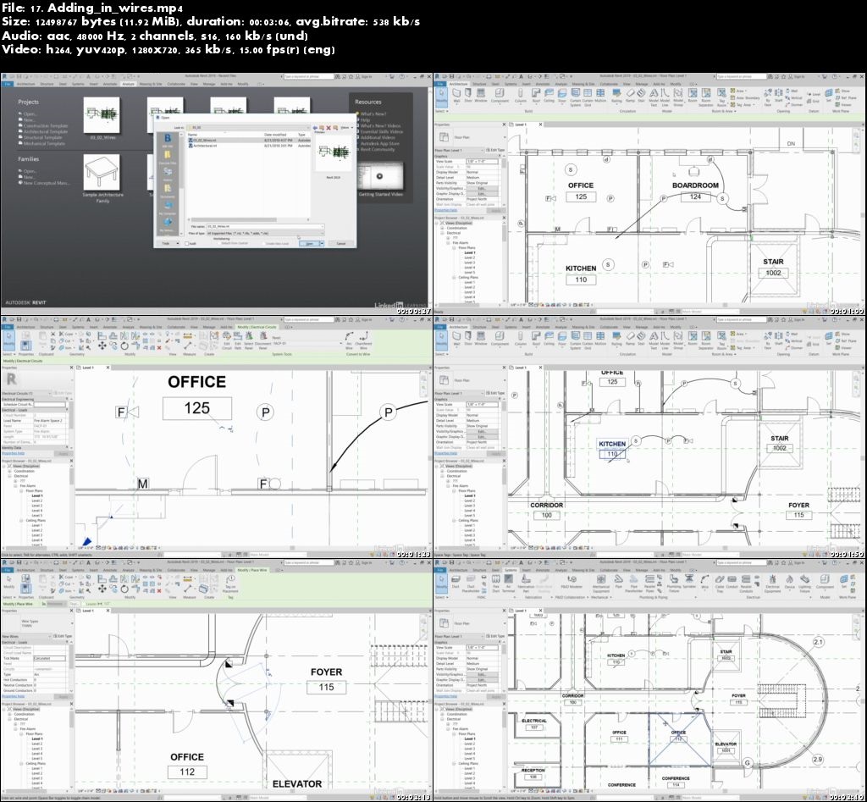Select Model Text tool in Boardroom frame ribbon
The height and width of the screenshot is (802, 867).
654,97
